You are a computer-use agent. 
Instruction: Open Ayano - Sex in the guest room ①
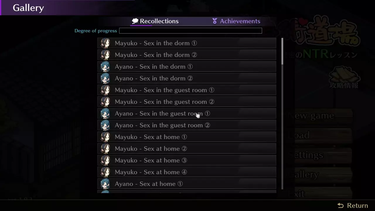187,113
